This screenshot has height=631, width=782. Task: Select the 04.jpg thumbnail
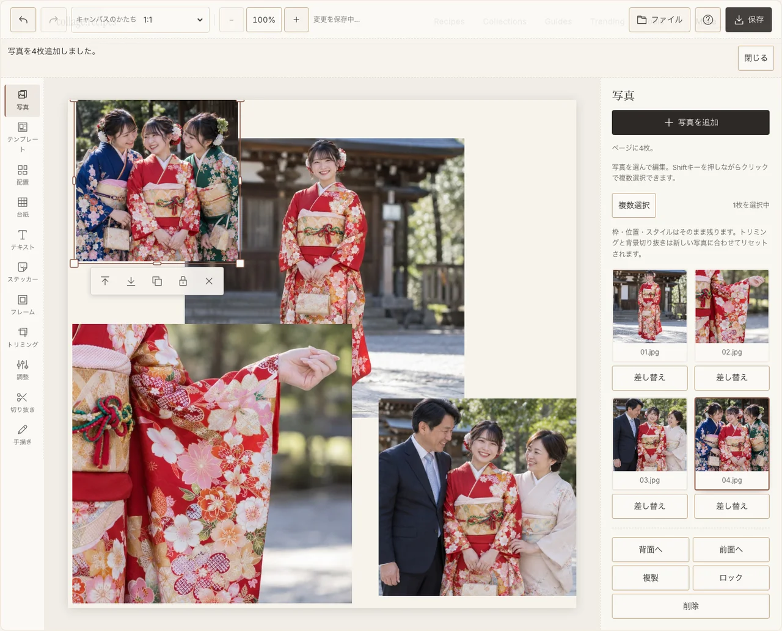point(732,444)
